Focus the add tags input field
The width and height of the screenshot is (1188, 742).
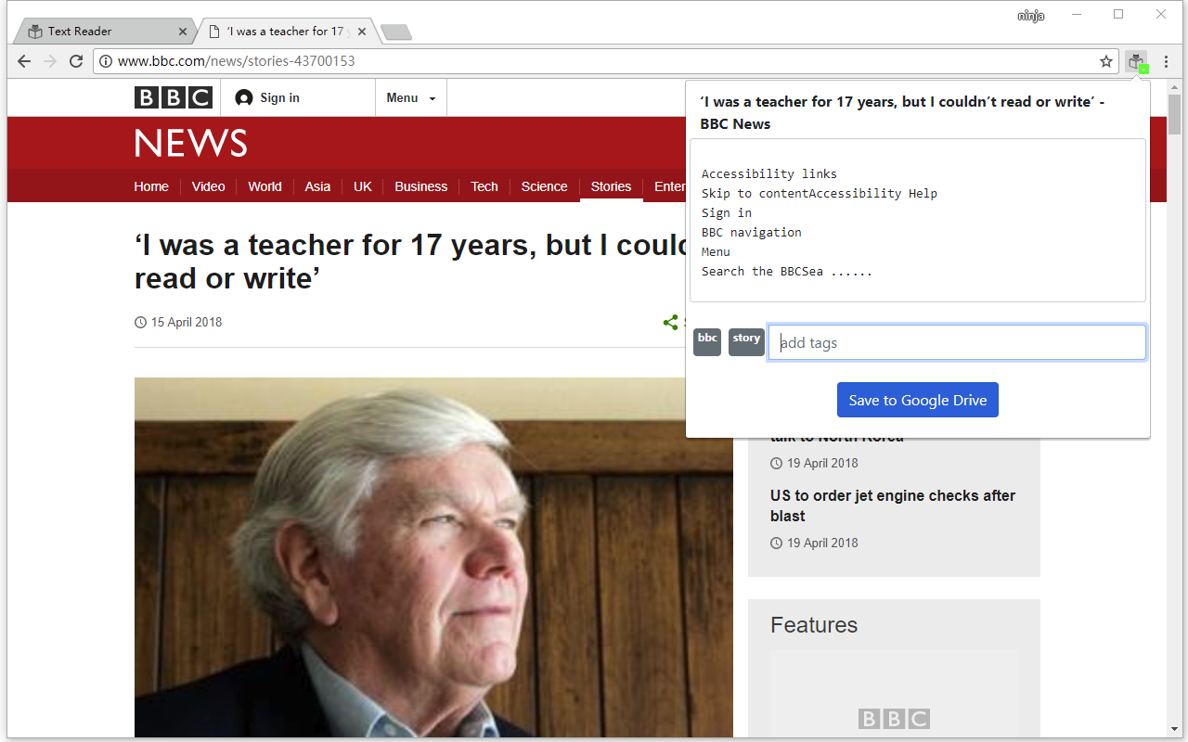tap(957, 342)
